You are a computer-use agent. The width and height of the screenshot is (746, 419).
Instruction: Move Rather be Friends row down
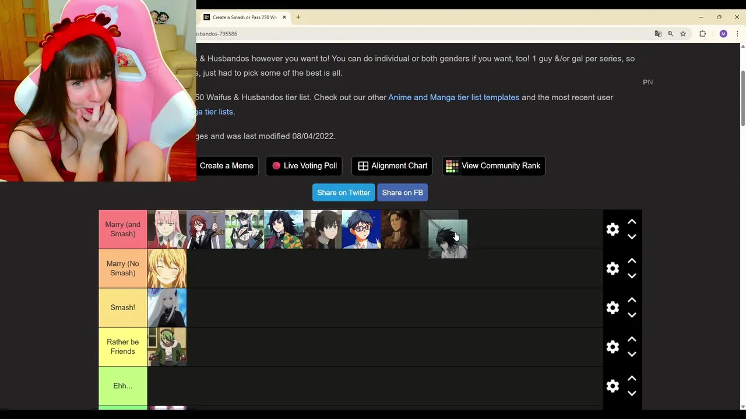[632, 354]
